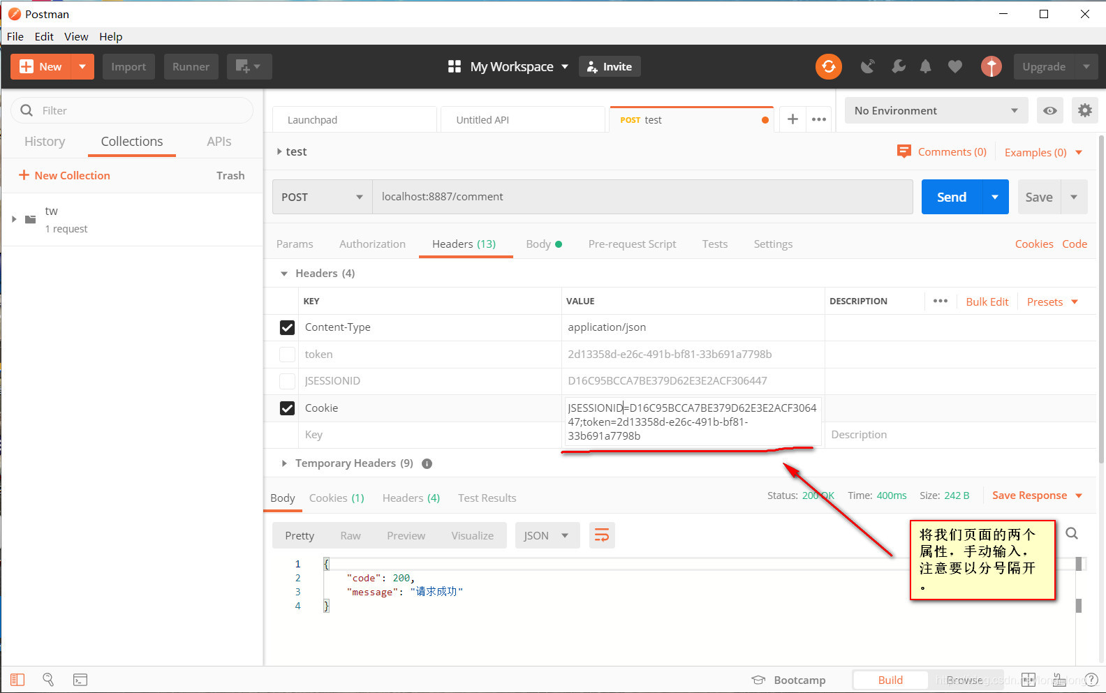Click the sync status icon
This screenshot has width=1106, height=693.
(828, 66)
